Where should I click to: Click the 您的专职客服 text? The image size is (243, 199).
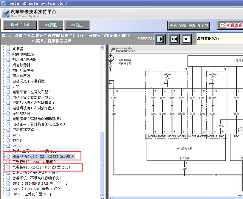pos(208,39)
